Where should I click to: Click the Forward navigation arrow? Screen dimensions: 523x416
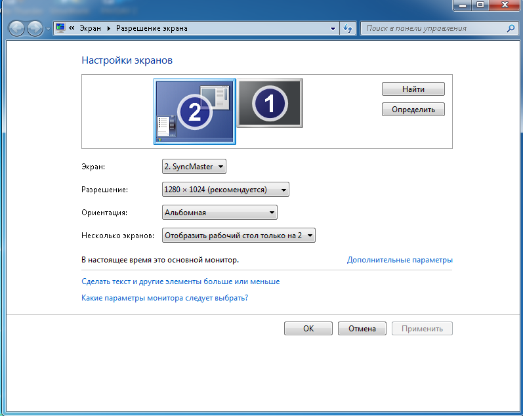(x=35, y=28)
